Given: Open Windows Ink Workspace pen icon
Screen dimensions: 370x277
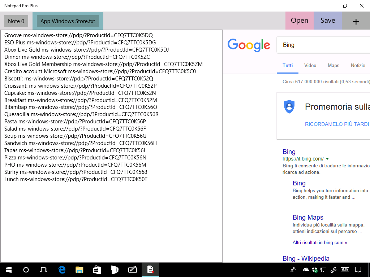Looking at the screenshot, I should pos(334,270).
